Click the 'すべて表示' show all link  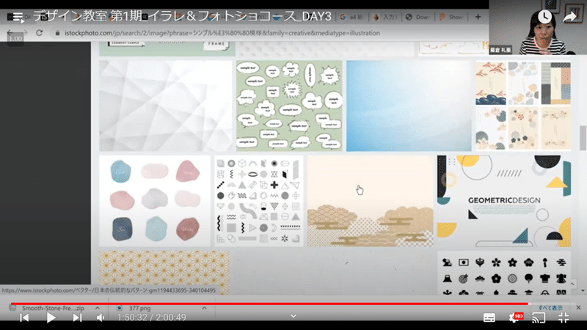[550, 307]
